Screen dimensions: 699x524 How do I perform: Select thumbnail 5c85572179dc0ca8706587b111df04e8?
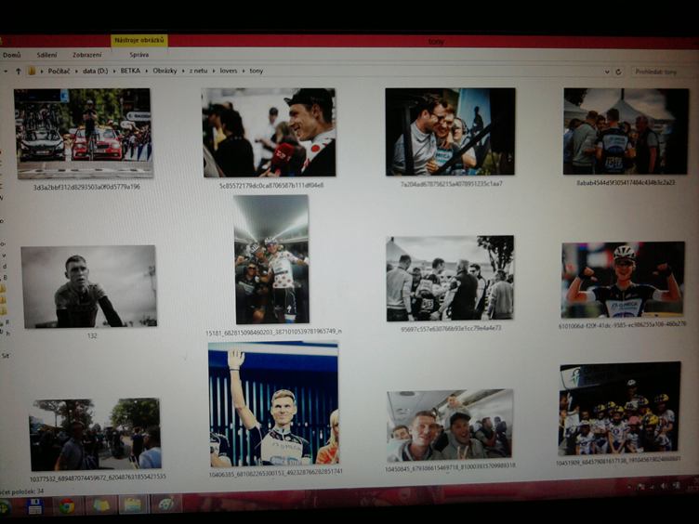(269, 132)
